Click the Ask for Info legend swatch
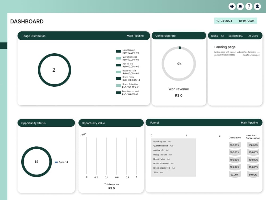This screenshot has width=266, height=200. click(x=118, y=65)
